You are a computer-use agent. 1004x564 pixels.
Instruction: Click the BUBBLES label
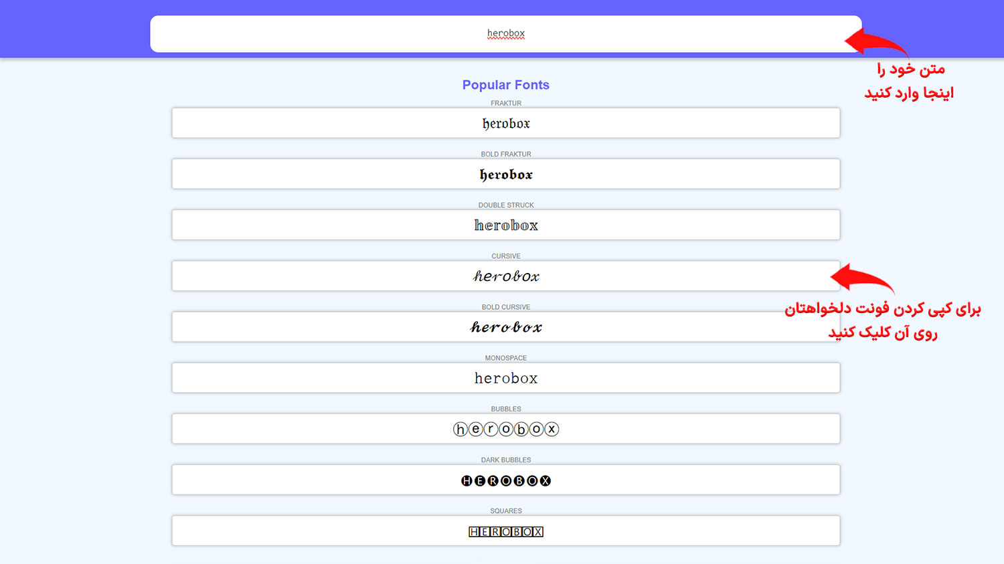click(506, 409)
